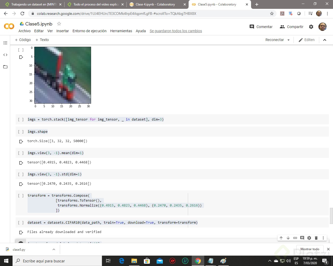The width and height of the screenshot is (333, 266).
Task: Run the imgs.view std cell
Action: [x=21, y=174]
